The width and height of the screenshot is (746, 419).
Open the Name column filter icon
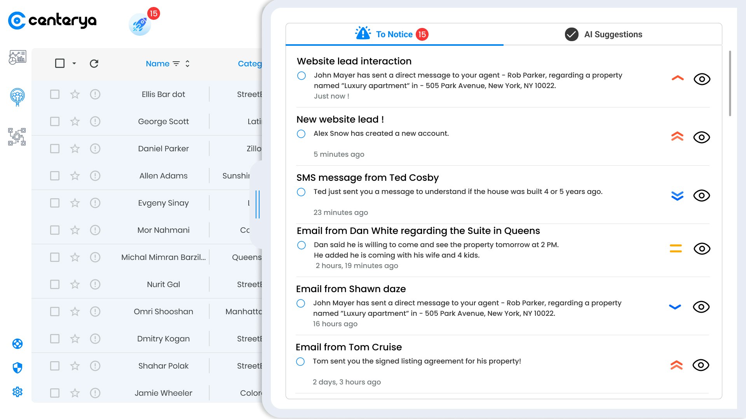click(176, 64)
